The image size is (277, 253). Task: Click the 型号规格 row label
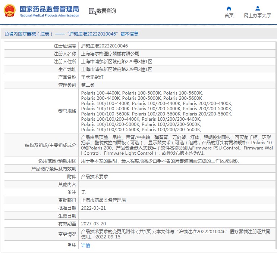(x=67, y=111)
